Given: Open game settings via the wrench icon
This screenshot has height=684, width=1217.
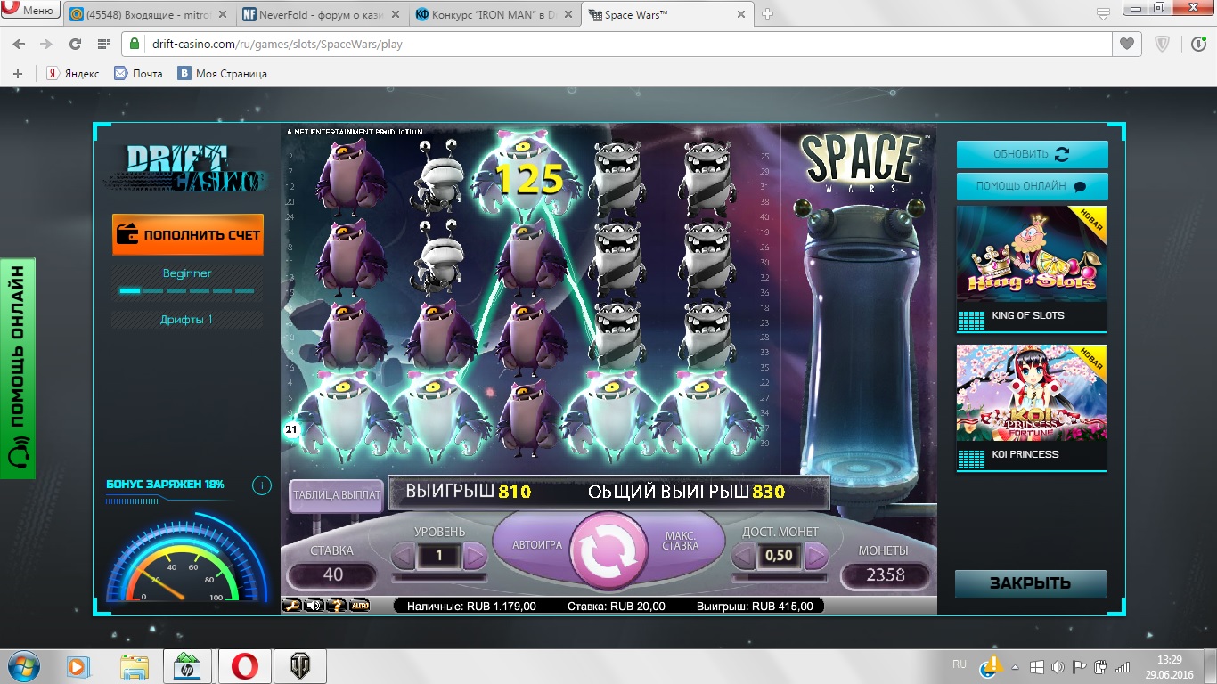Looking at the screenshot, I should (291, 606).
